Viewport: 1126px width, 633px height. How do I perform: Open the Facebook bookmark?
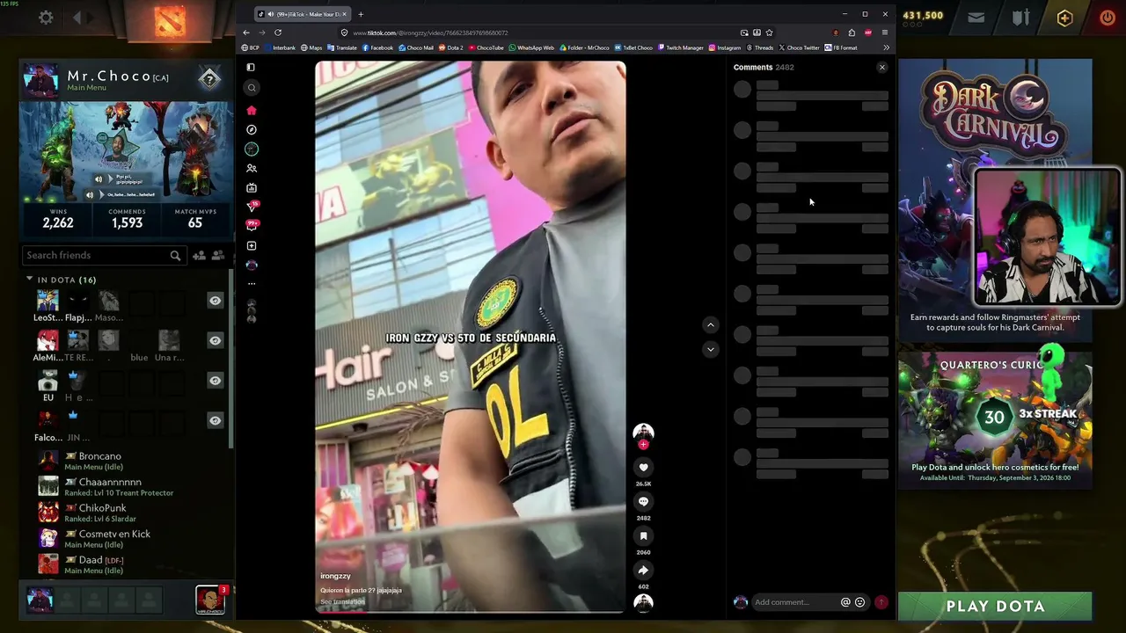click(x=377, y=47)
